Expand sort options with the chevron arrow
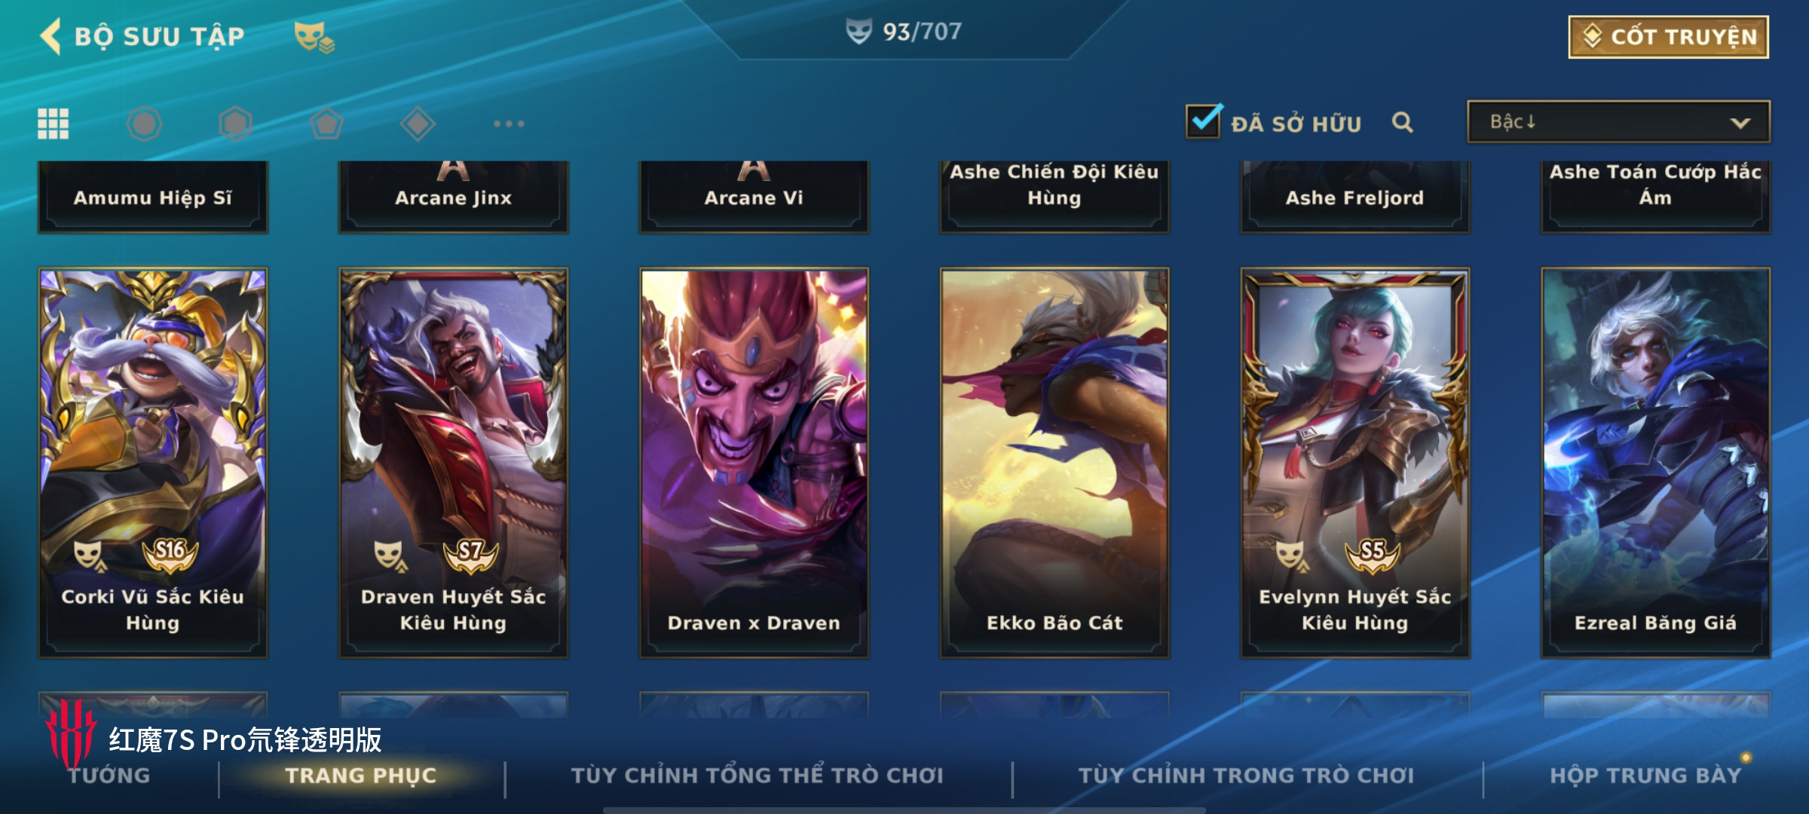The image size is (1809, 814). pos(1740,123)
